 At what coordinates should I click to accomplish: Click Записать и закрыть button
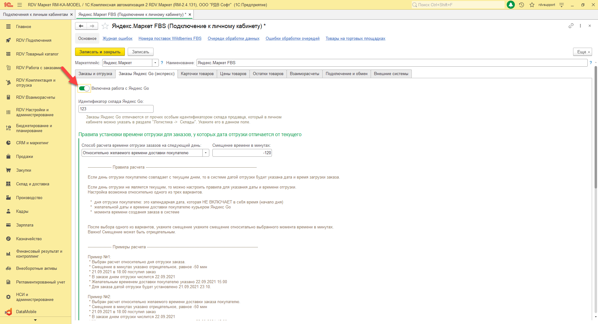[100, 52]
